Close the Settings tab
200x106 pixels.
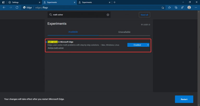tap(40, 2)
